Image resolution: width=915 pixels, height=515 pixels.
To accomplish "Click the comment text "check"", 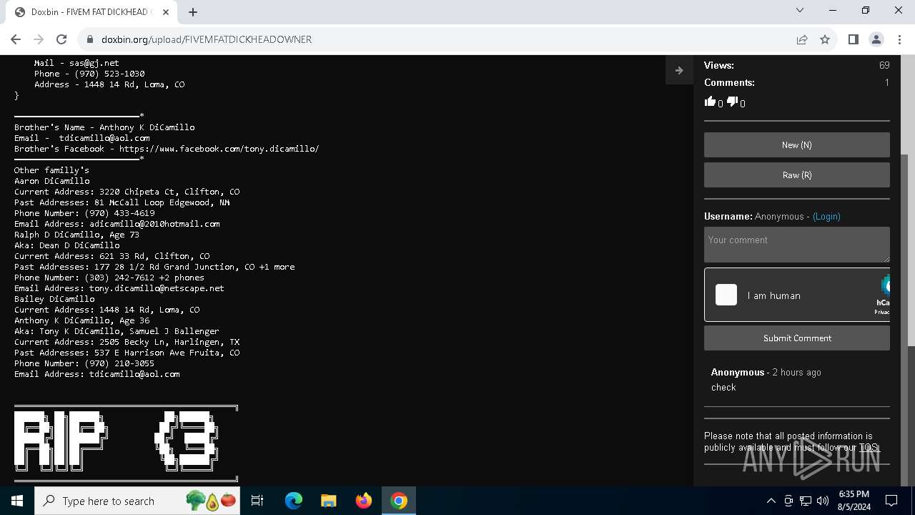I will point(723,387).
